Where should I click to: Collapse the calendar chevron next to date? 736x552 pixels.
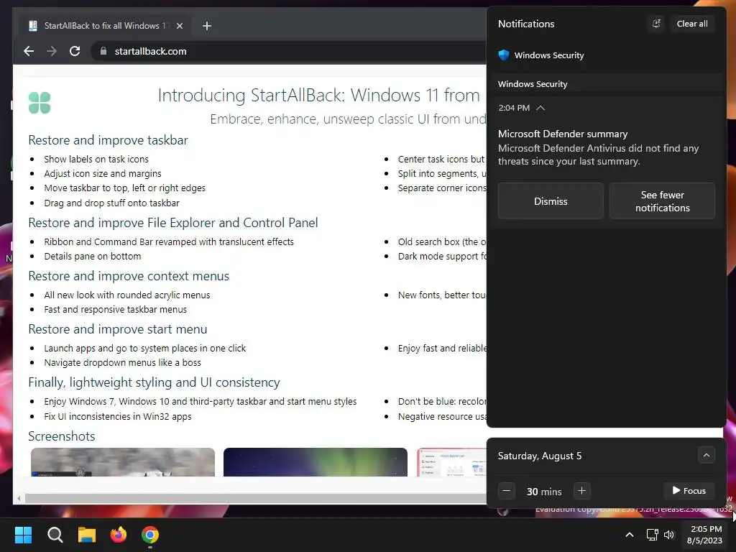coord(706,455)
